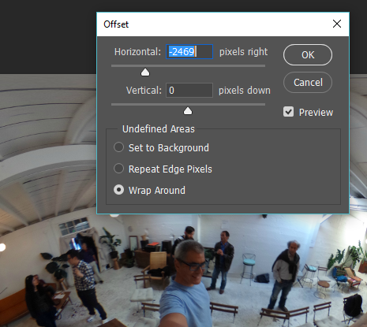
Task: Click the Horizontal offset value field
Action: click(x=189, y=51)
